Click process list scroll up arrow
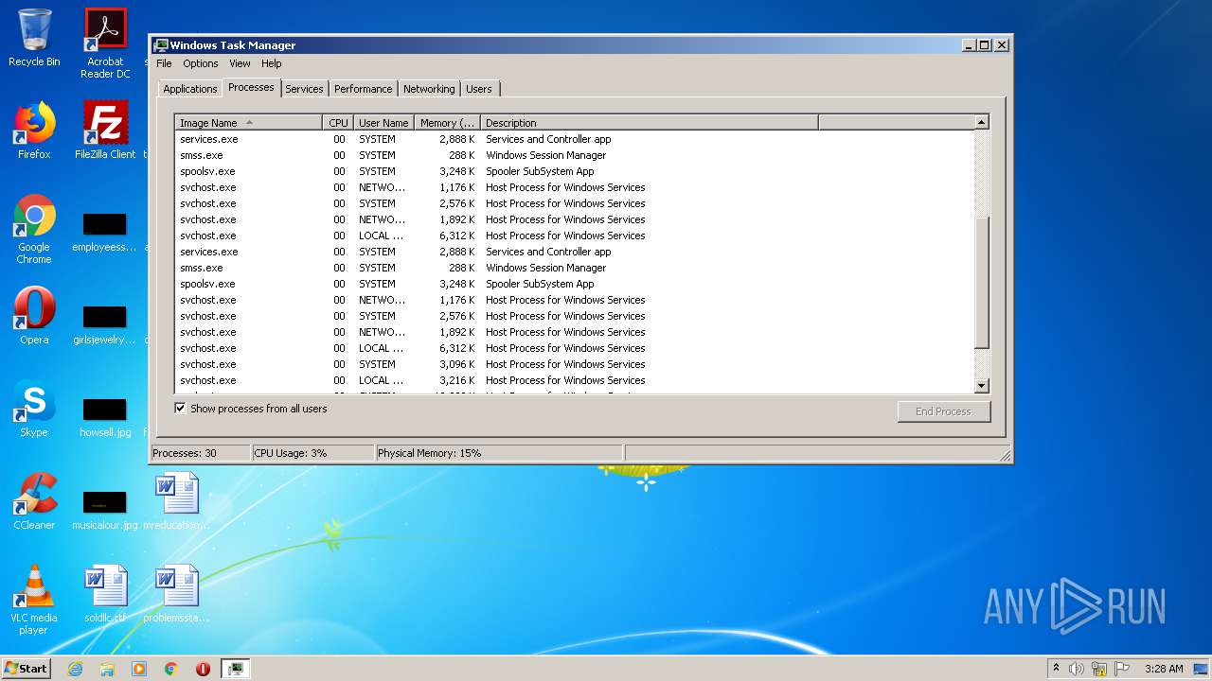This screenshot has width=1212, height=681. [x=981, y=122]
